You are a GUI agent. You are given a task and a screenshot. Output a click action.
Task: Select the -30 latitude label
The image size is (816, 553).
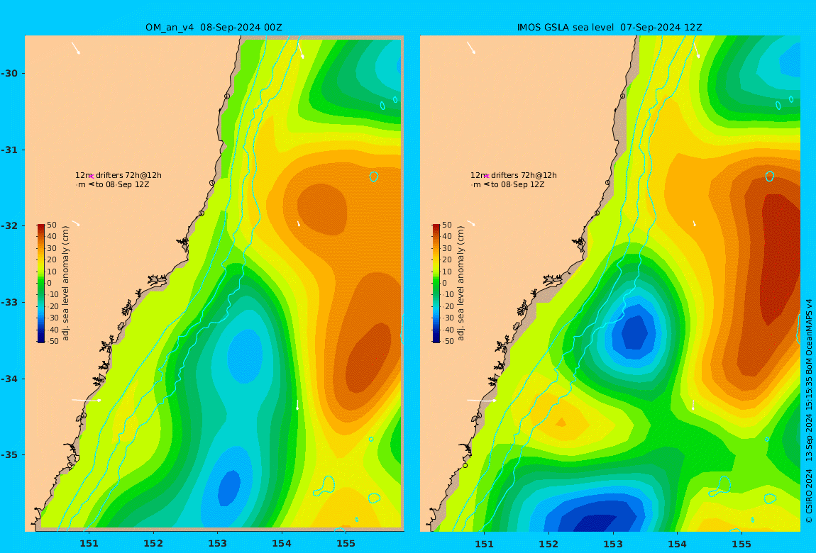(x=9, y=73)
